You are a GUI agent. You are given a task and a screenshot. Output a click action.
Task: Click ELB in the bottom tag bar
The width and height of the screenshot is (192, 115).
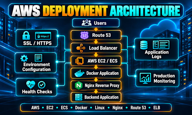pyautogui.click(x=157, y=108)
